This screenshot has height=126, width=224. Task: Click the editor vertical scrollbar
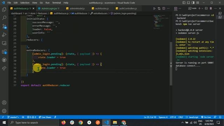tap(171, 64)
